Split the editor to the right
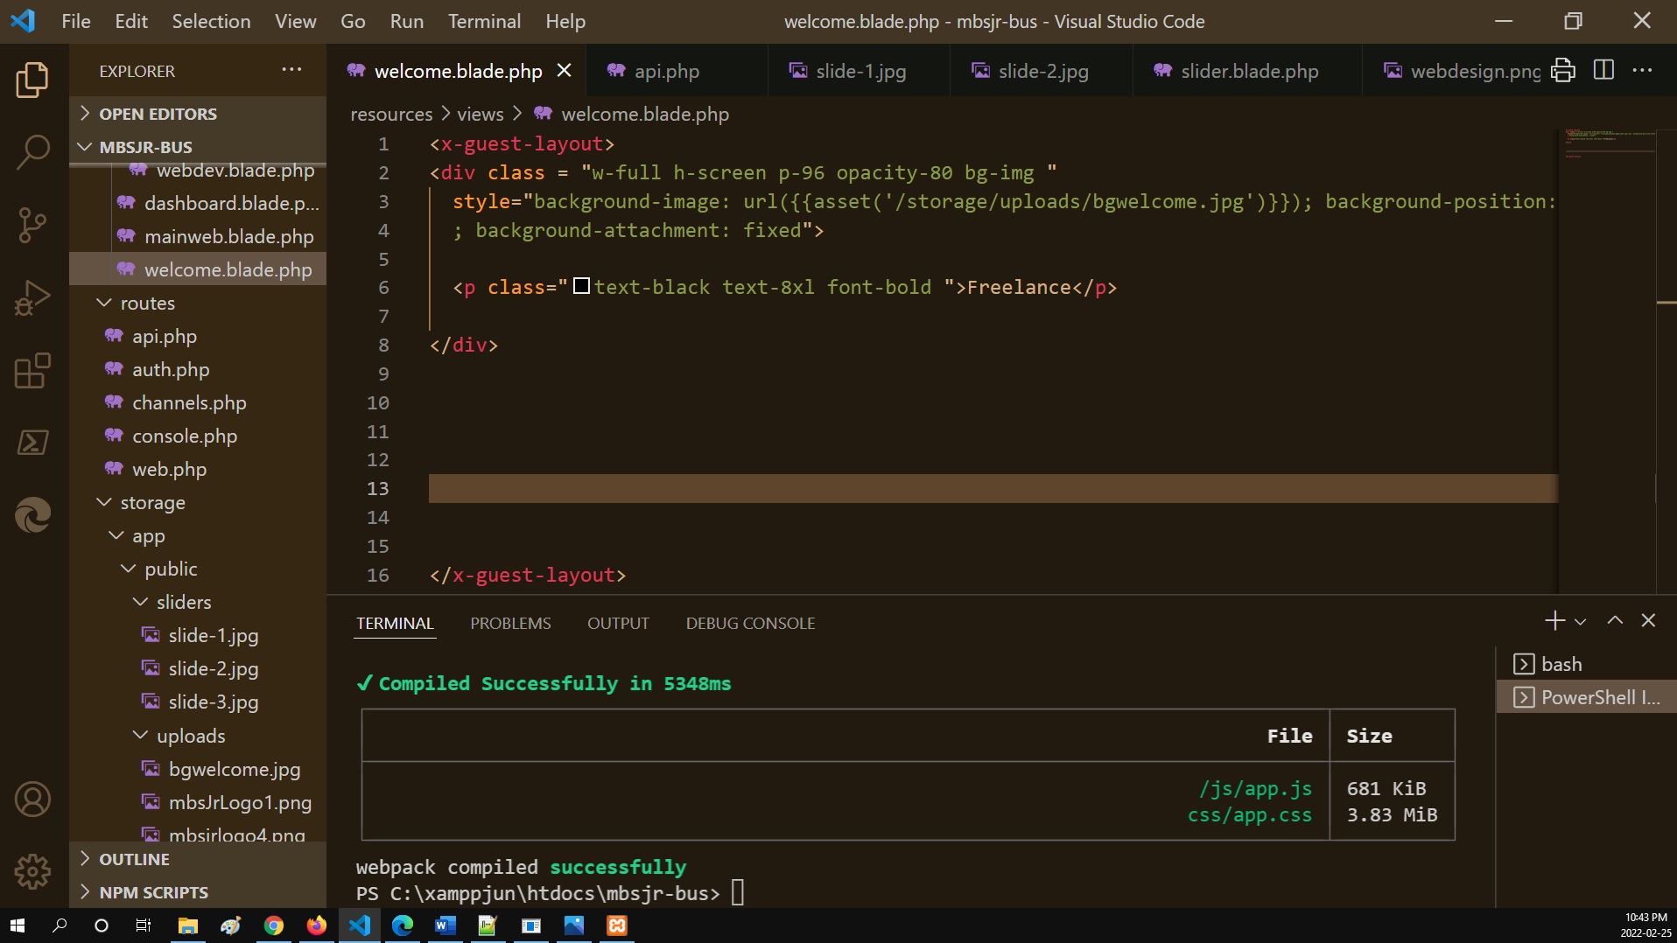 click(x=1603, y=70)
